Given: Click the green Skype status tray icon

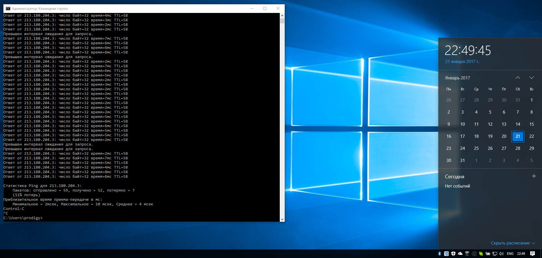Looking at the screenshot, I should tap(481, 253).
